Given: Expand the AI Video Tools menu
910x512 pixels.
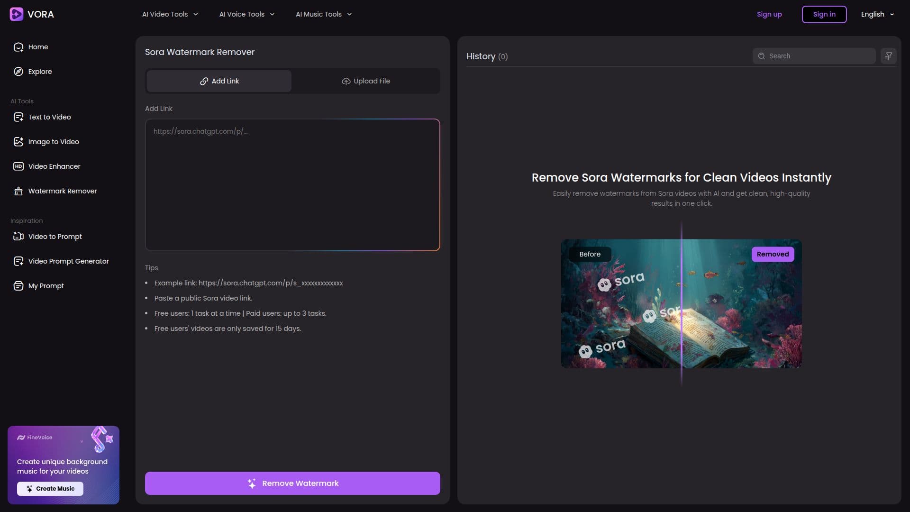Looking at the screenshot, I should [170, 14].
